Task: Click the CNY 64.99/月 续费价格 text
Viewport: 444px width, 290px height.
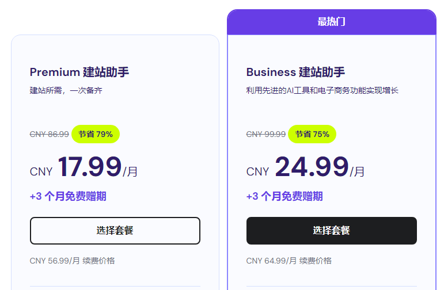Action: (x=289, y=261)
